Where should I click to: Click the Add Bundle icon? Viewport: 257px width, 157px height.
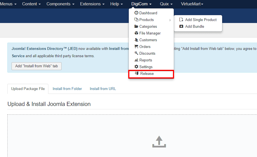(x=181, y=26)
